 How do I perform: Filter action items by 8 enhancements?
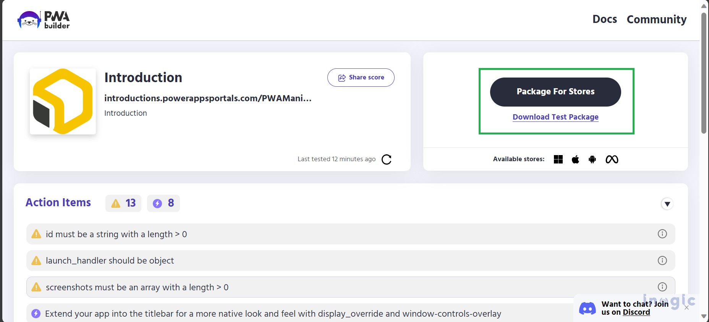[x=163, y=203]
